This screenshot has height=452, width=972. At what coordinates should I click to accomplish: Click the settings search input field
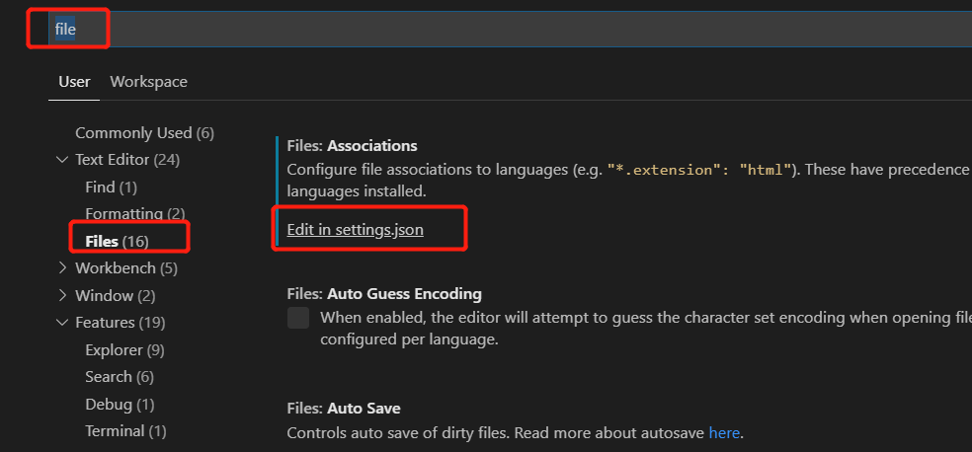click(x=494, y=29)
